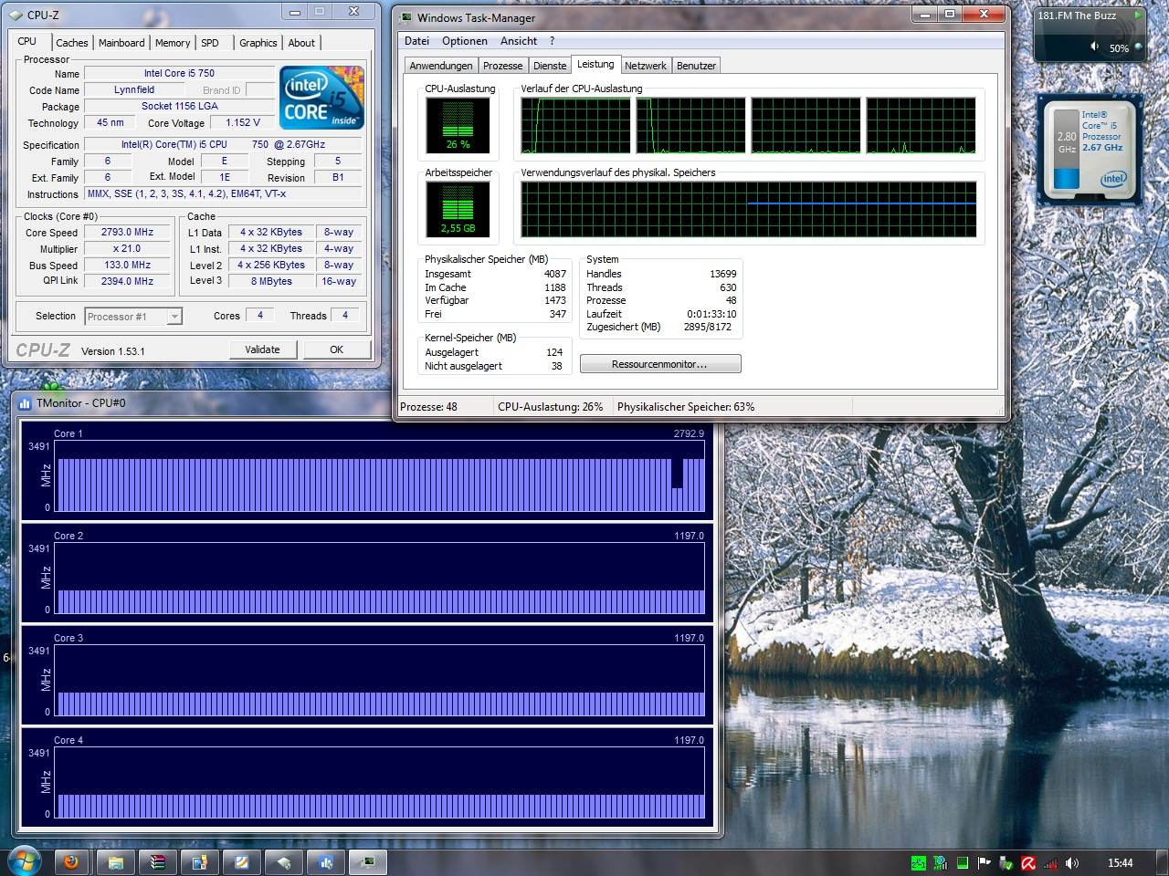Screen dimensions: 1169x876
Task: Click the first CPU history graph in Task-Manager
Action: (x=575, y=125)
